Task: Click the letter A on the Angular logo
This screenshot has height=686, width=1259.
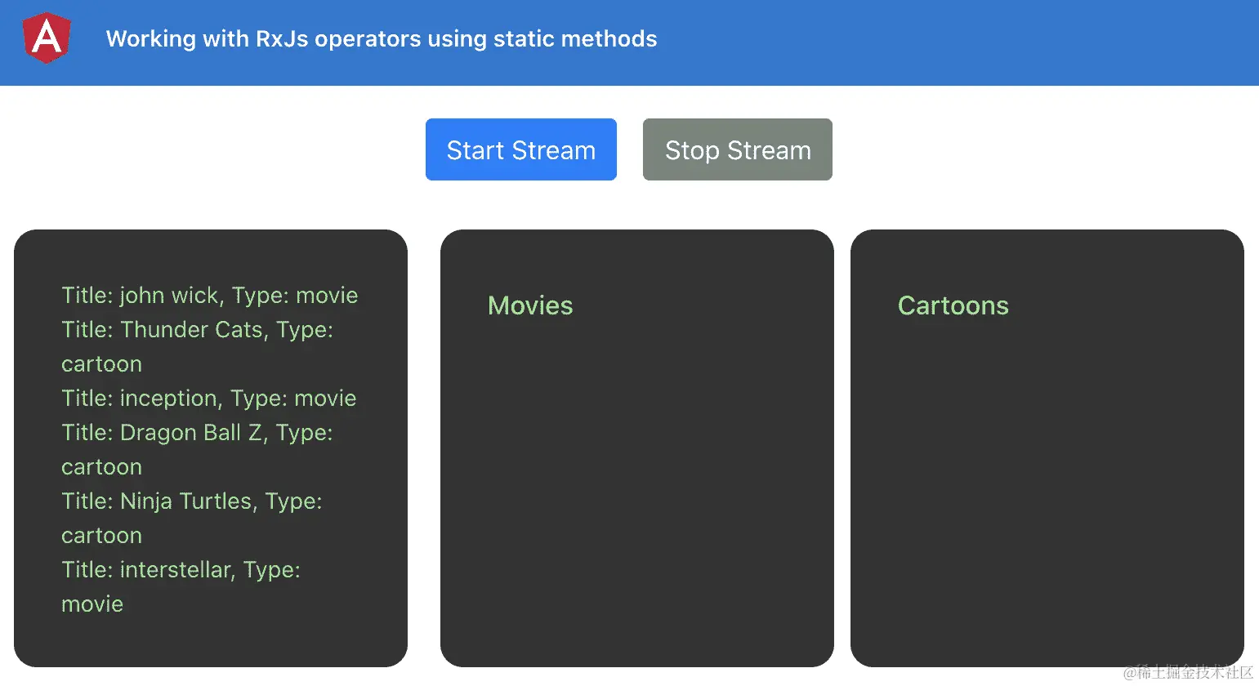Action: (46, 36)
